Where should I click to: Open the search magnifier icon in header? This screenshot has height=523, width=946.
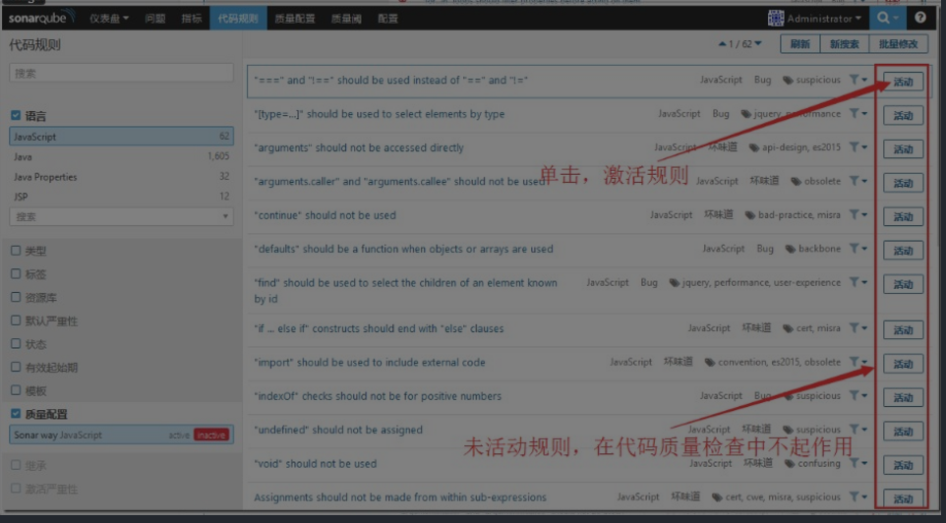[883, 18]
